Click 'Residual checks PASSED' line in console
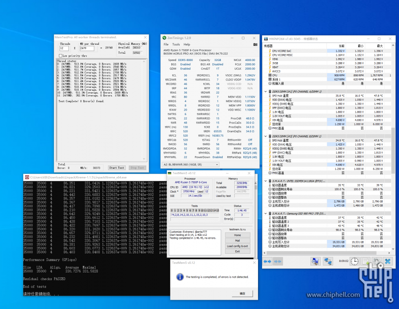The image size is (399, 309). click(44, 279)
